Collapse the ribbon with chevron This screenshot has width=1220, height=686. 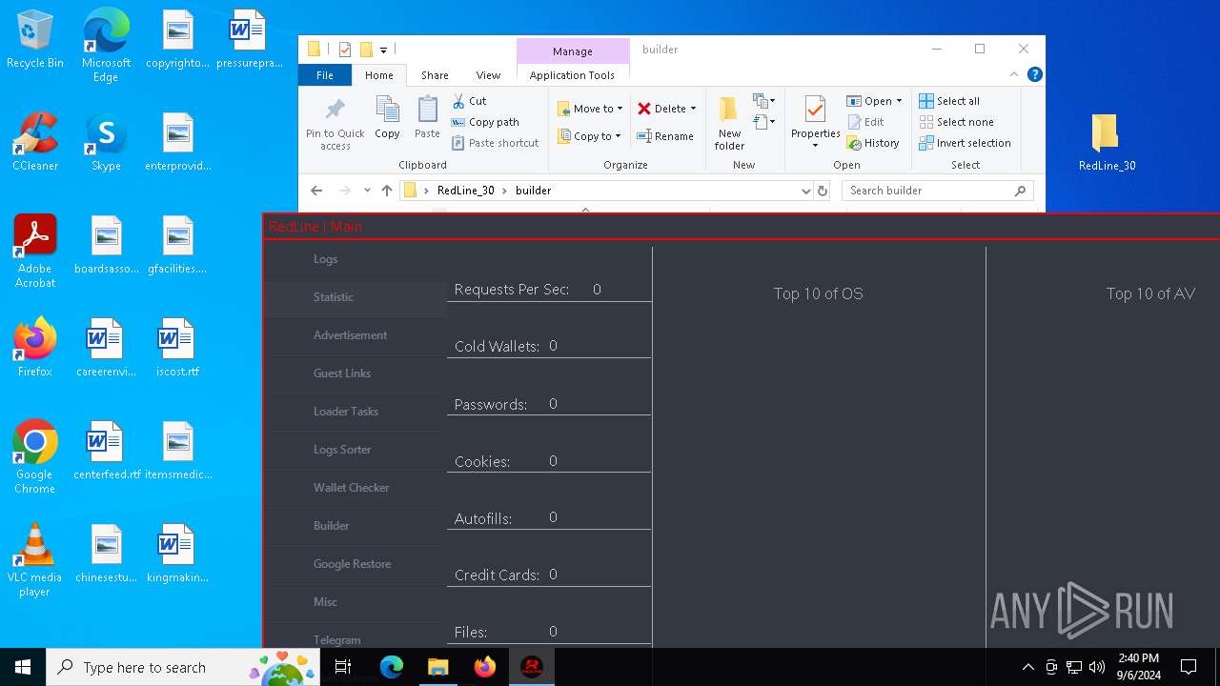click(x=1014, y=74)
